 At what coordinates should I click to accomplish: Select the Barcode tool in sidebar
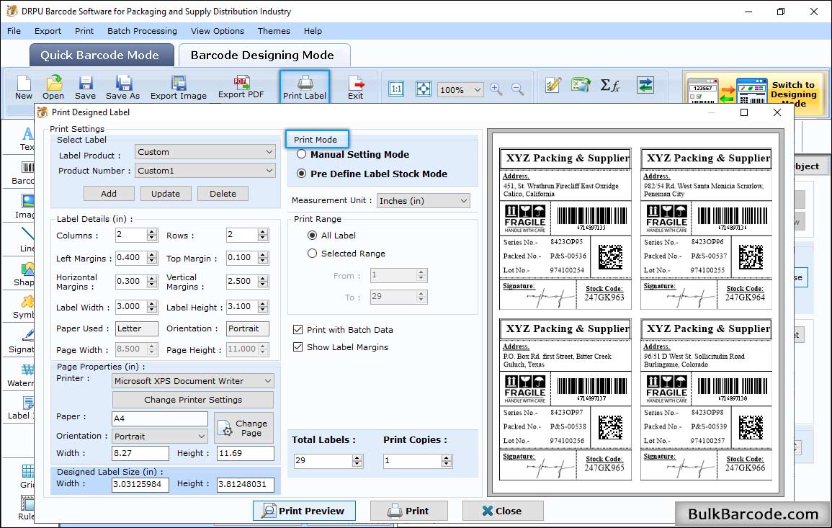(24, 174)
